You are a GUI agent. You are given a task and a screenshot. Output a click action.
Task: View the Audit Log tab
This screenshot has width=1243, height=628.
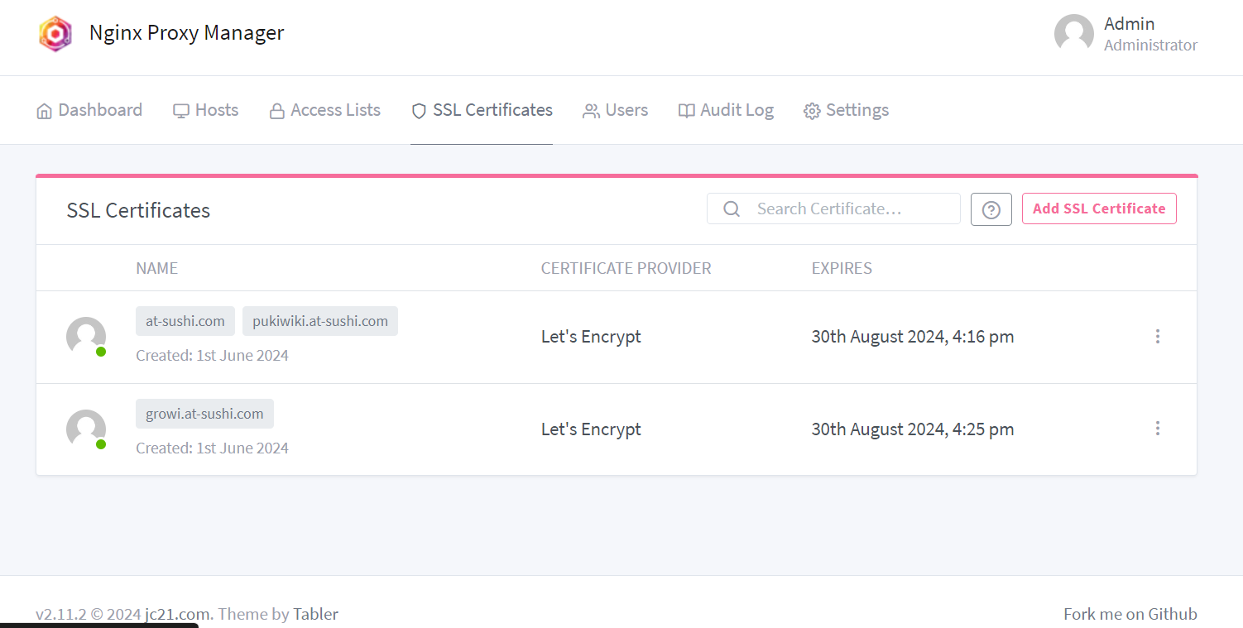[x=726, y=110]
